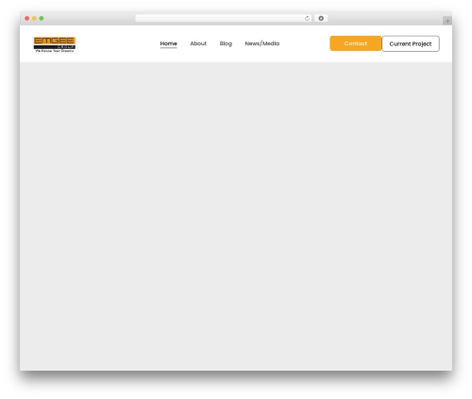The height and width of the screenshot is (399, 472).
Task: Open the Home menu item
Action: (x=168, y=43)
